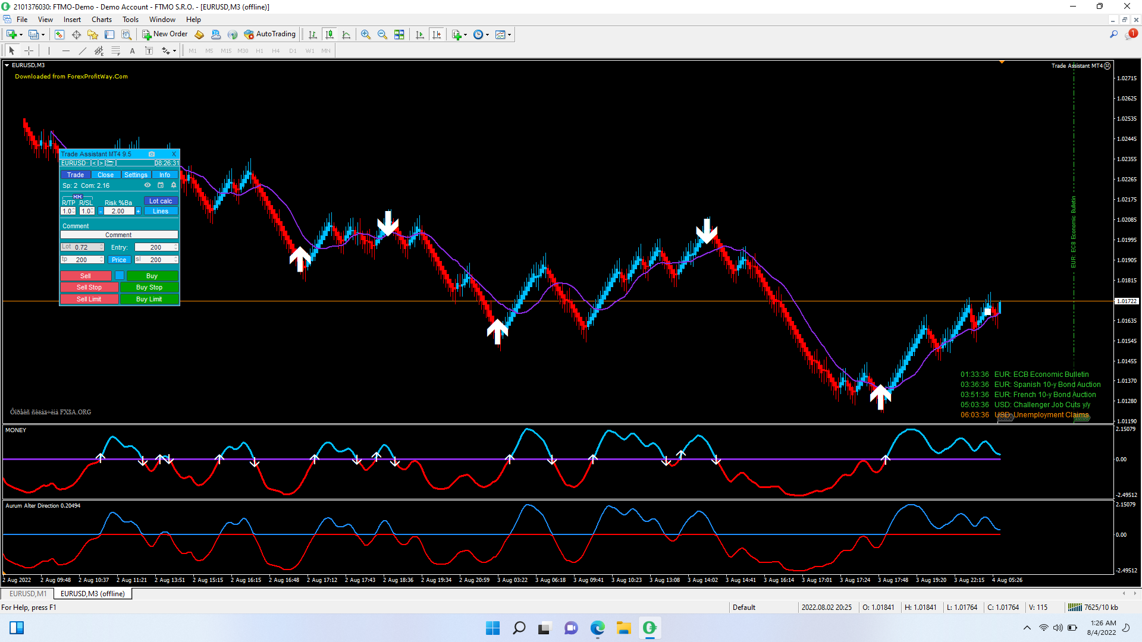The height and width of the screenshot is (642, 1142).
Task: Select the trendline drawing tool
Action: 82,51
